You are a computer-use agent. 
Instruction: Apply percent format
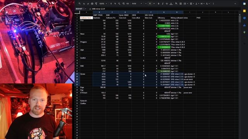115,3
